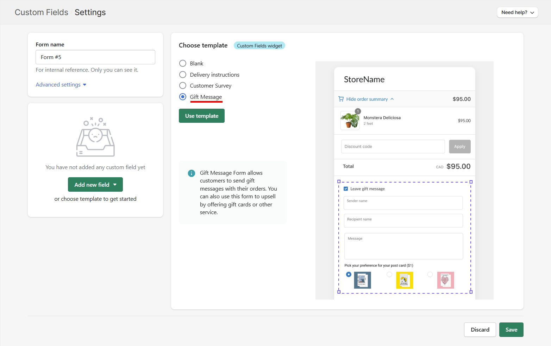551x346 pixels.
Task: Click 'Pick your preference for your post card' label
Action: 379,265
